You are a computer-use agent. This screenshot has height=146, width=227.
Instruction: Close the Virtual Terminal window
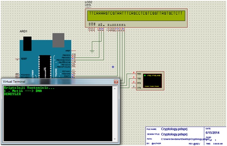pyautogui.click(x=116, y=82)
